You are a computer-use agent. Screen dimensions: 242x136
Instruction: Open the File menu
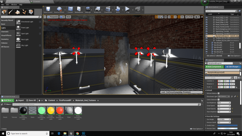[3, 5]
